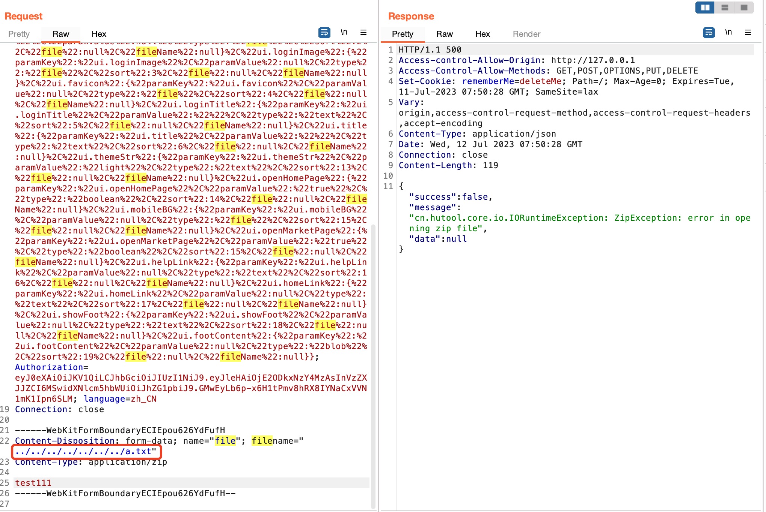This screenshot has width=766, height=512.
Task: Show non-printable characters in the Response
Action: tap(729, 32)
